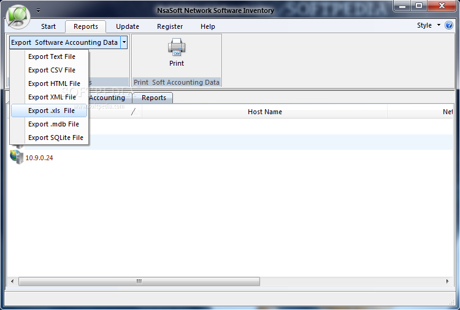Click the NsaSoft application orb button
The height and width of the screenshot is (310, 460).
coord(18,17)
